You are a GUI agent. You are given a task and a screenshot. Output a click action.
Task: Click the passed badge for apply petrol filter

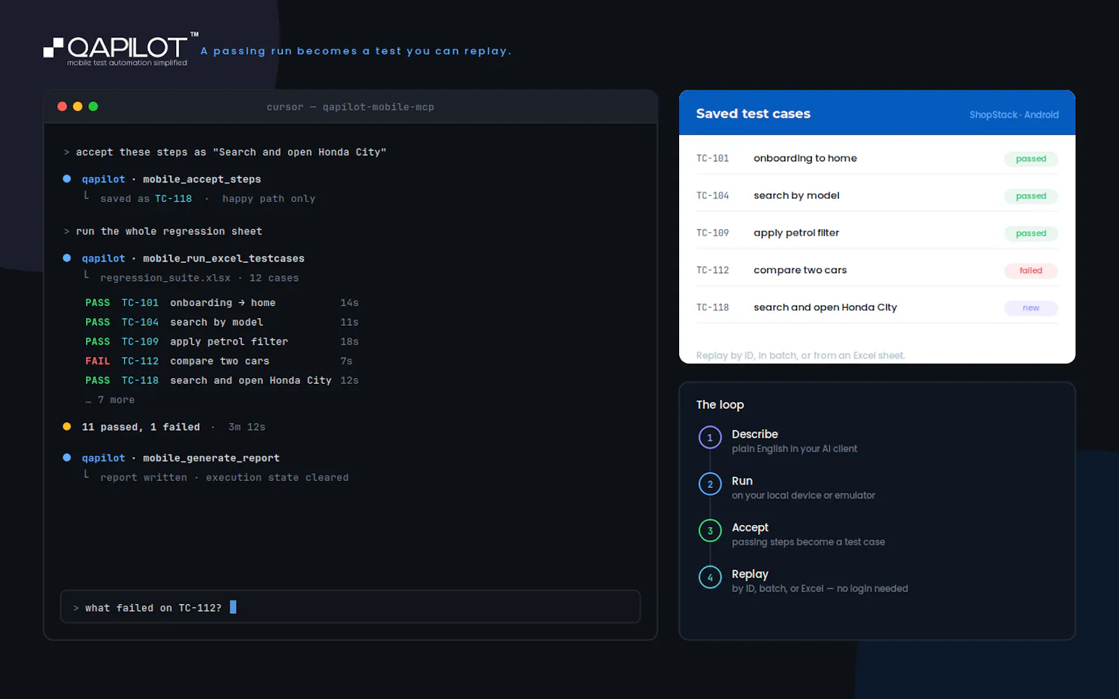(1031, 233)
